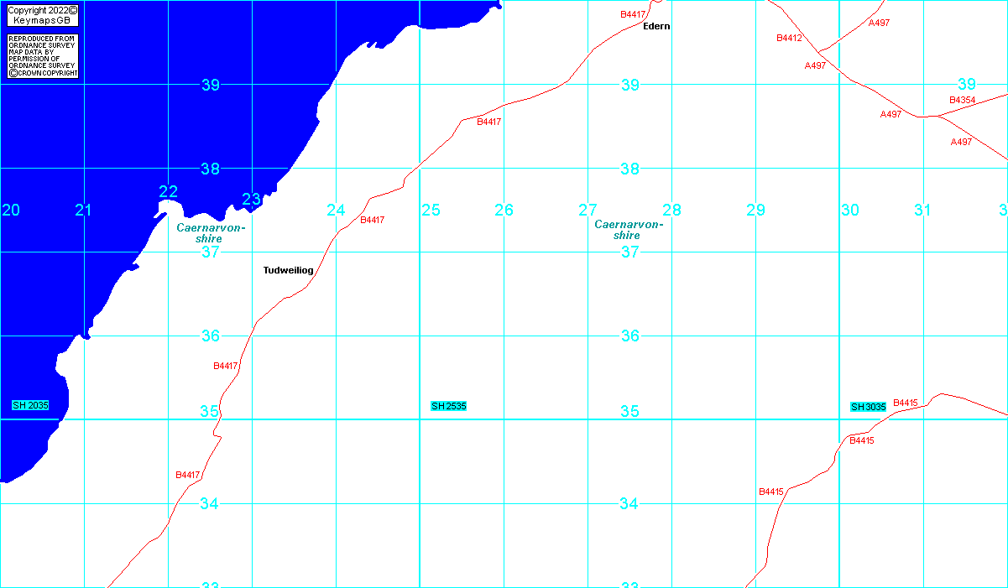This screenshot has width=1008, height=588.
Task: Click the B4415 label beside SH 3035
Action: point(906,403)
